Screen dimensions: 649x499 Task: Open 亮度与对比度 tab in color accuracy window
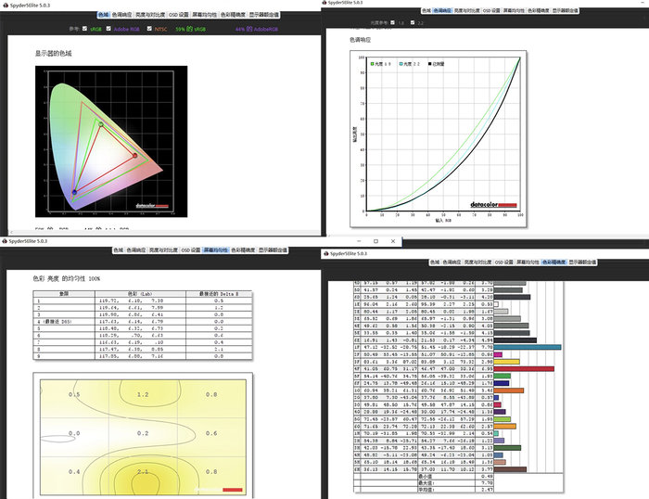(477, 262)
